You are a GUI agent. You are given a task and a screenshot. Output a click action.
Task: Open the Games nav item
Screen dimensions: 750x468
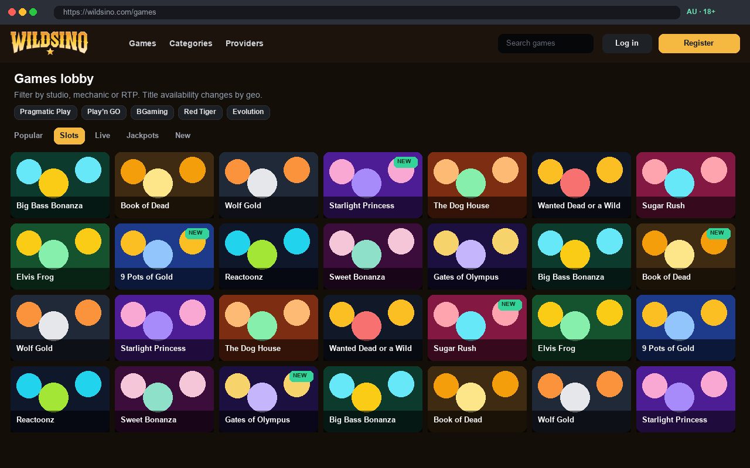pos(142,43)
